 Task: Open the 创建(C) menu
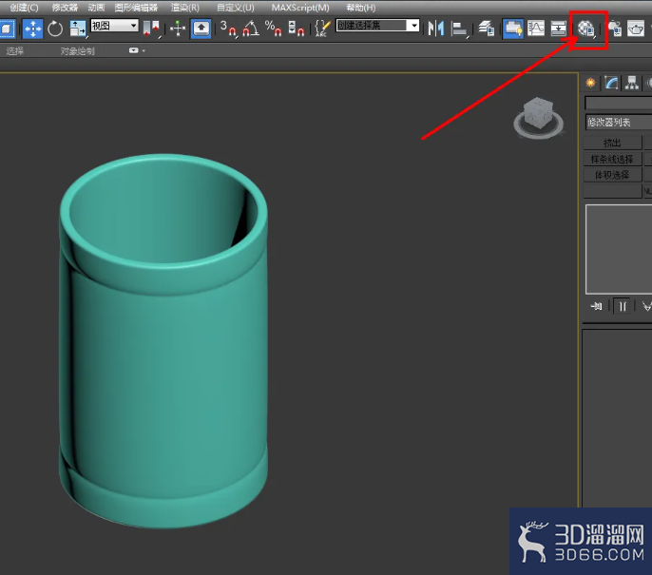point(24,8)
